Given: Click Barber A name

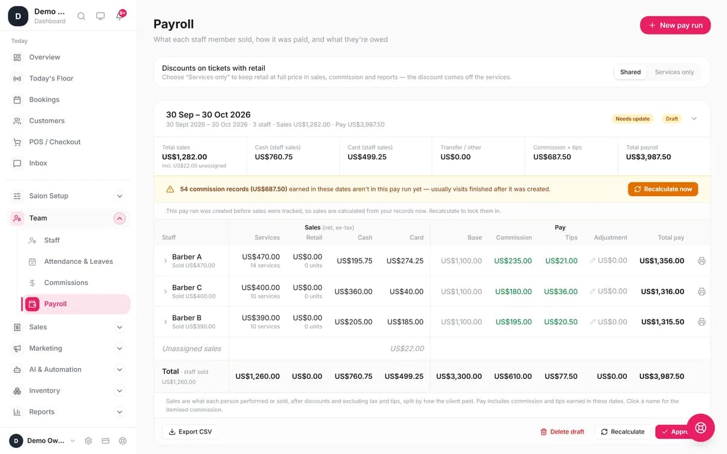Looking at the screenshot, I should click(x=187, y=257).
